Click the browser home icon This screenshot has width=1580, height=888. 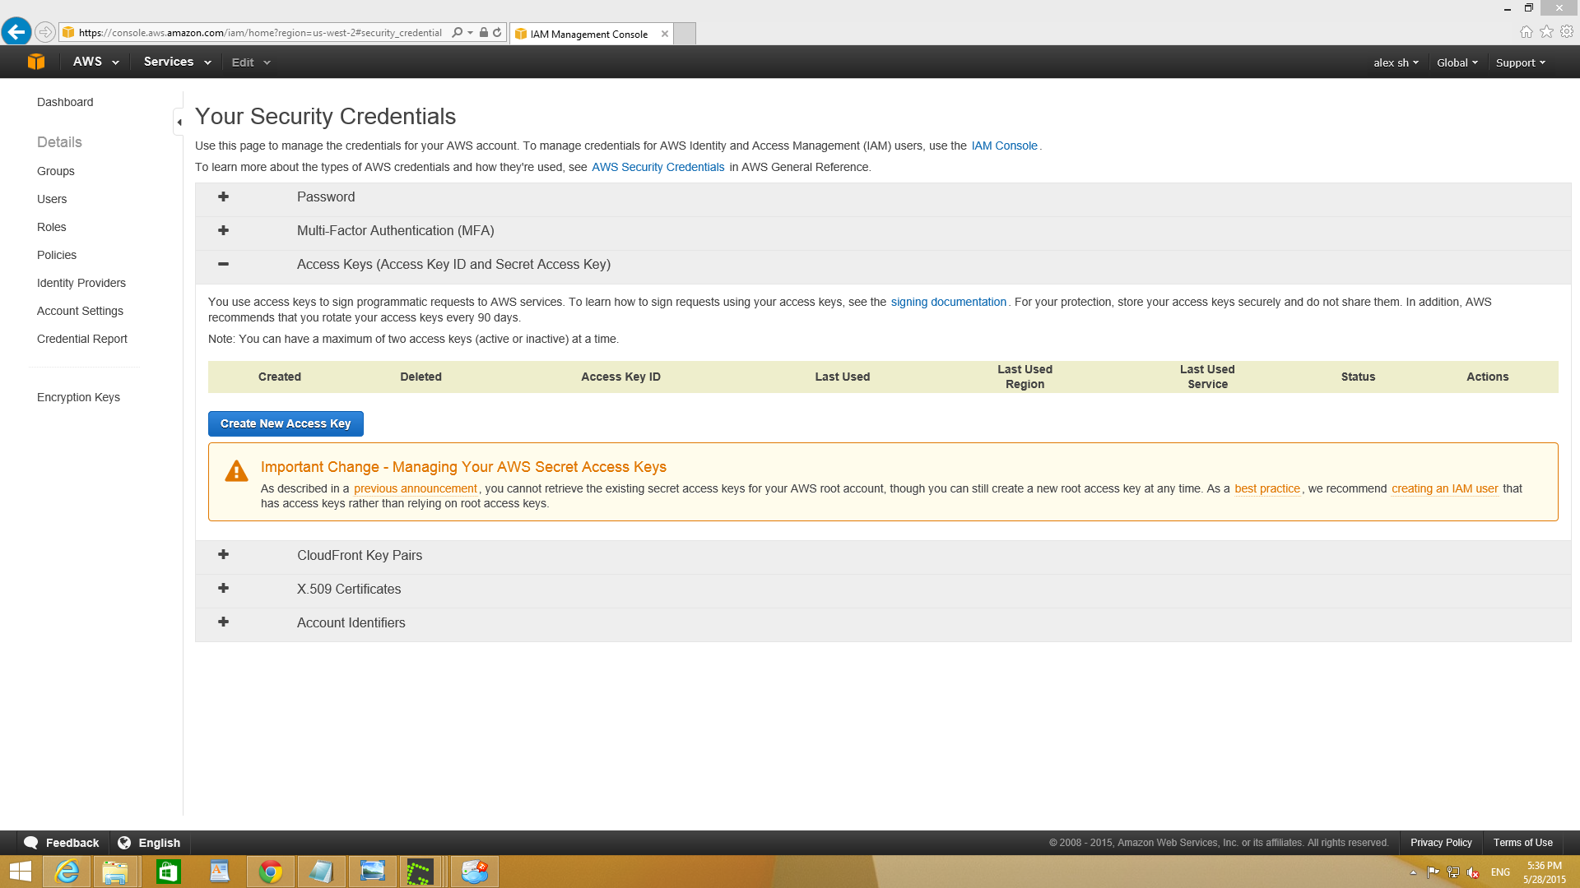[1526, 31]
